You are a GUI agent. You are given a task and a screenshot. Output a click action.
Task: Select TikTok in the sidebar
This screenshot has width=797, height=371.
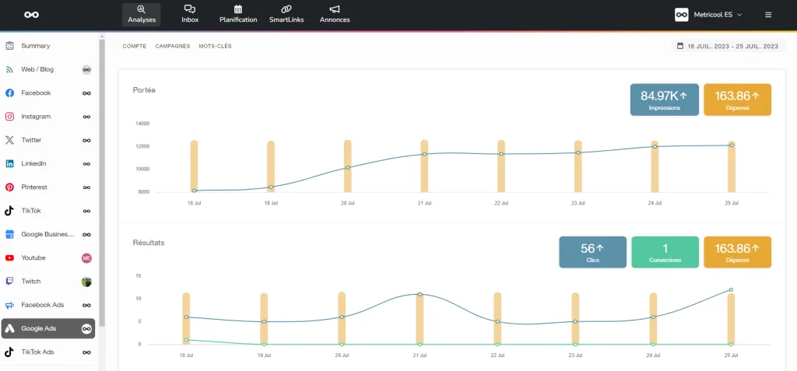pyautogui.click(x=31, y=211)
